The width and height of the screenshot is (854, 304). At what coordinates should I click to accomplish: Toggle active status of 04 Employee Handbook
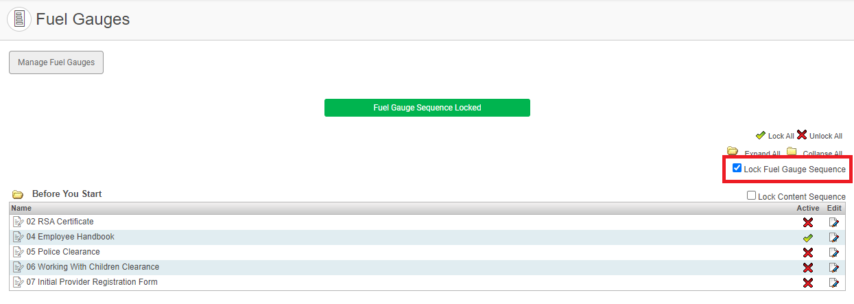808,237
